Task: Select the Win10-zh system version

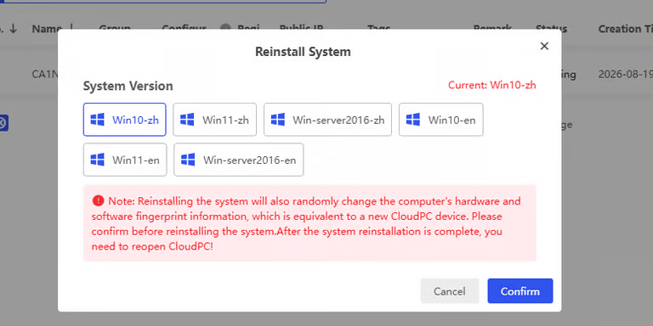Action: click(124, 120)
